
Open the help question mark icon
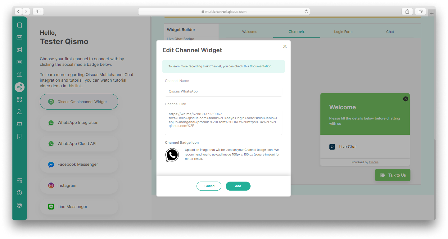pos(19,193)
